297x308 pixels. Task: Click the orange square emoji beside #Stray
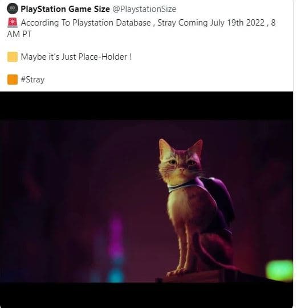tap(13, 80)
